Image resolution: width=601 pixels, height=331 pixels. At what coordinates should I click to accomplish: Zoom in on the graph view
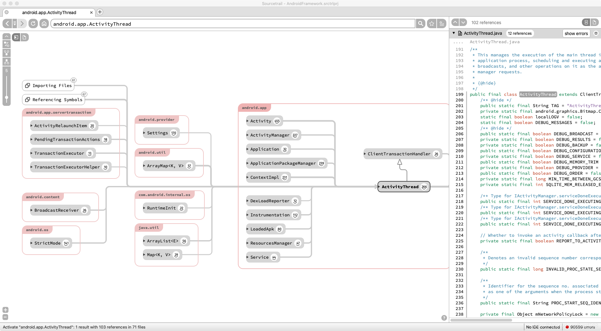pos(5,310)
